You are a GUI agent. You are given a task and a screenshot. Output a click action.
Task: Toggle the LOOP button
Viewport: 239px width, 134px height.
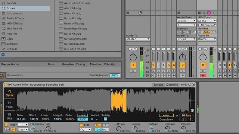83,115
